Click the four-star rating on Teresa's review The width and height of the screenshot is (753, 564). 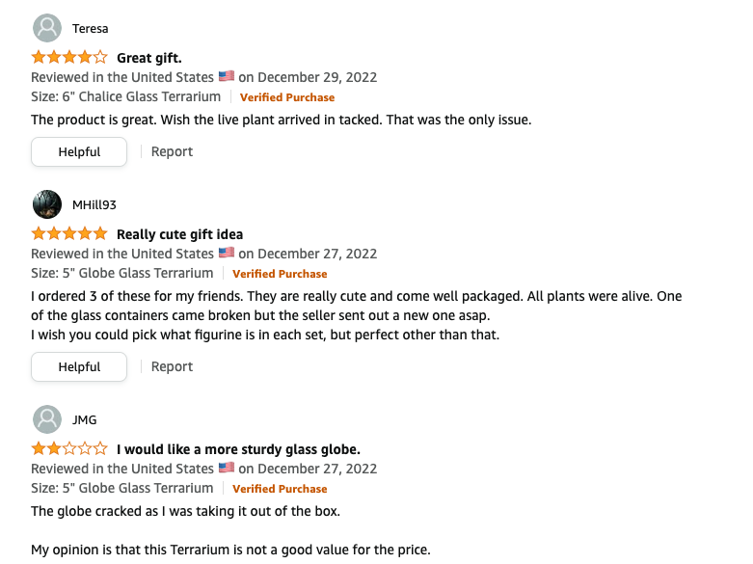(x=69, y=58)
